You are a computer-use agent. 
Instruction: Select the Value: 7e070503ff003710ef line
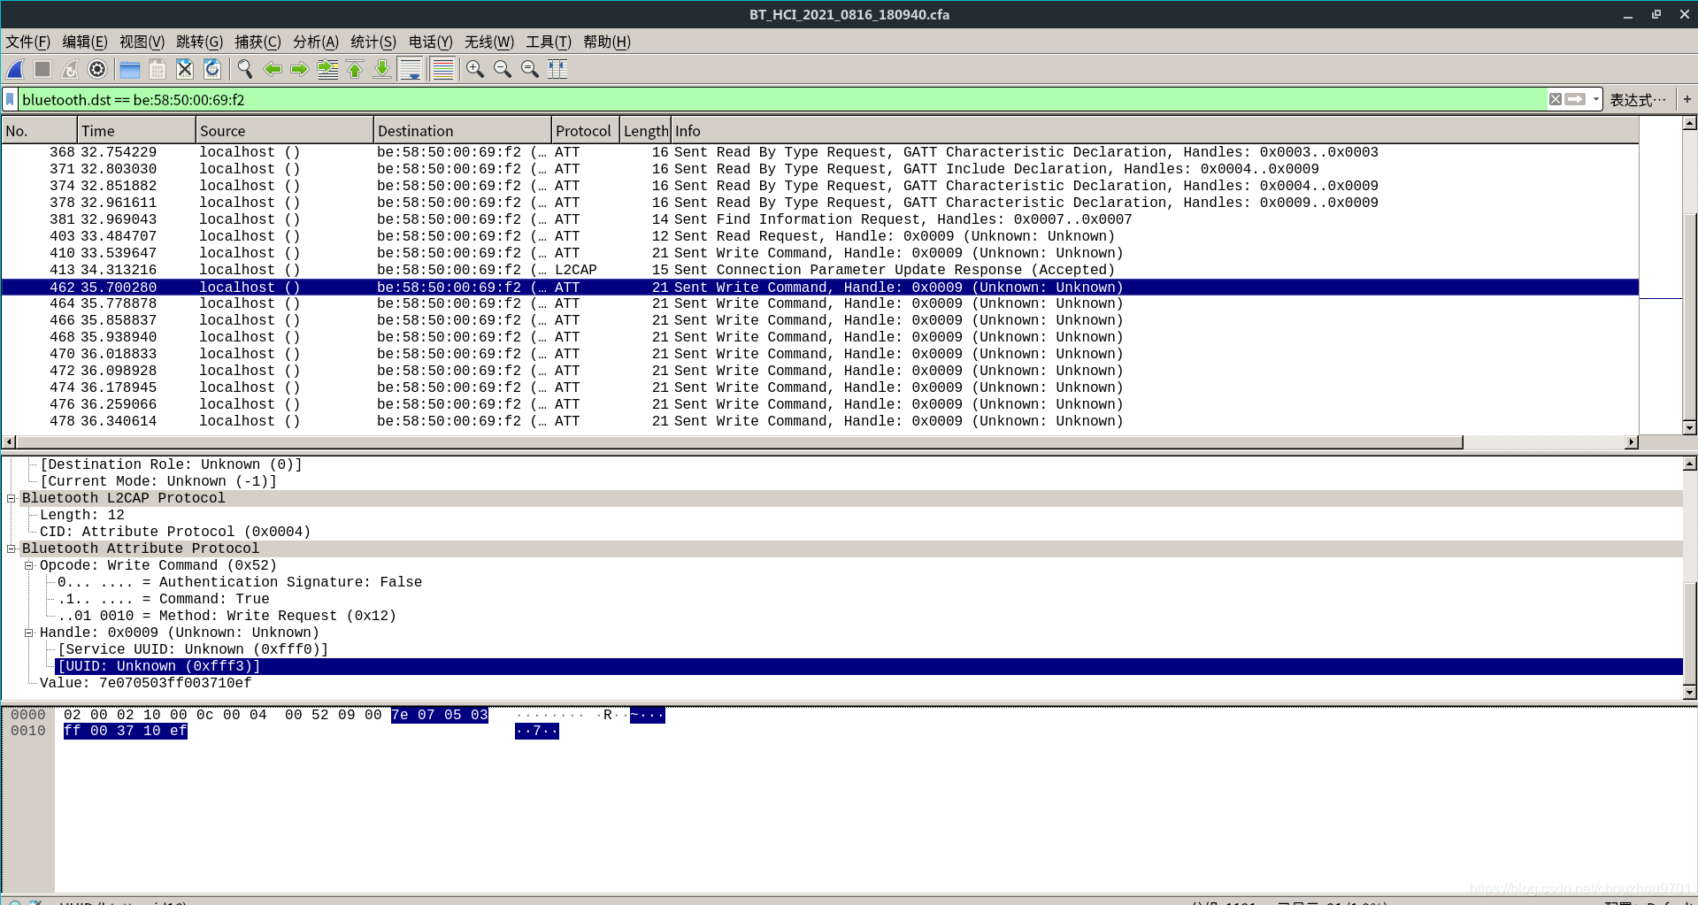click(145, 683)
